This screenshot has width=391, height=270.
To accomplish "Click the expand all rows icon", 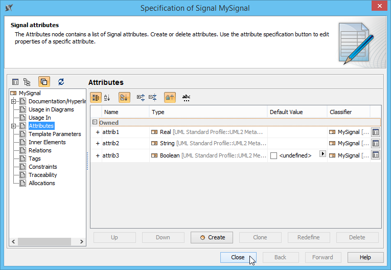I will (141, 98).
